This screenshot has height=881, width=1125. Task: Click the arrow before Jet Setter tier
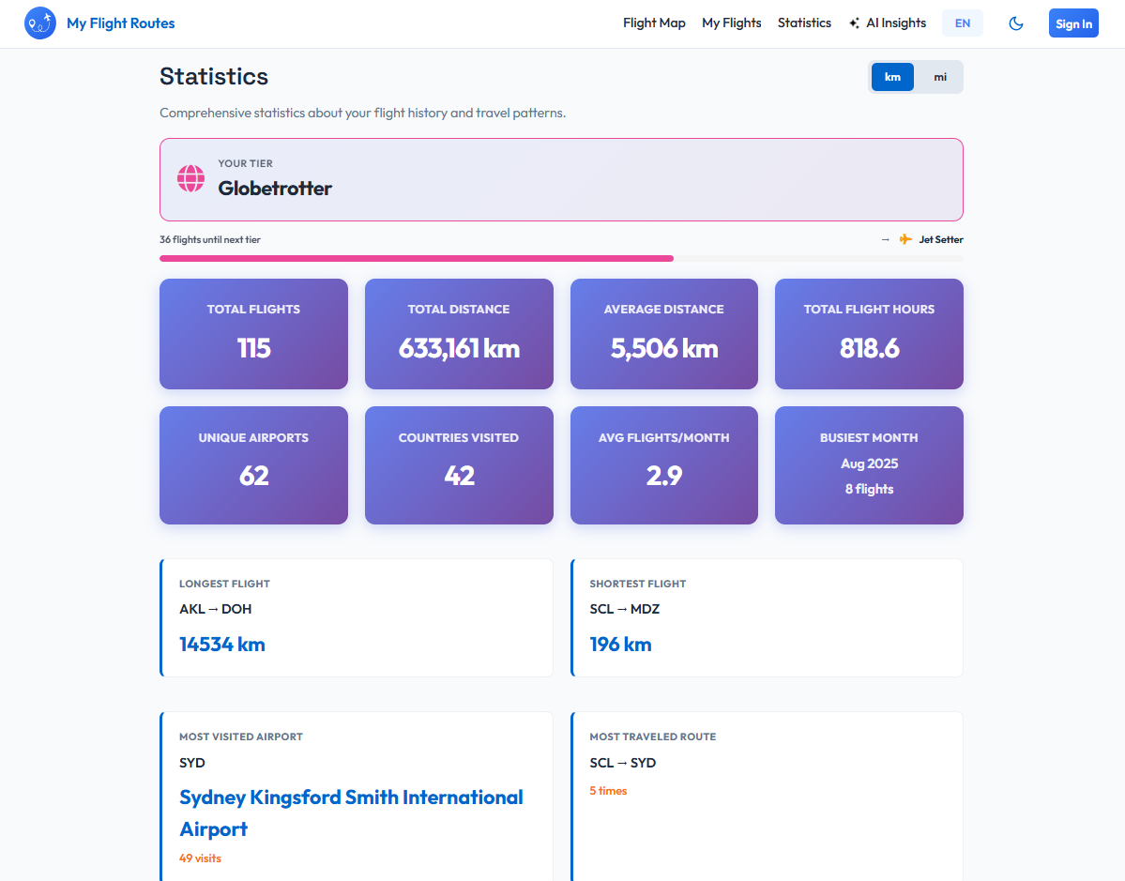[885, 239]
